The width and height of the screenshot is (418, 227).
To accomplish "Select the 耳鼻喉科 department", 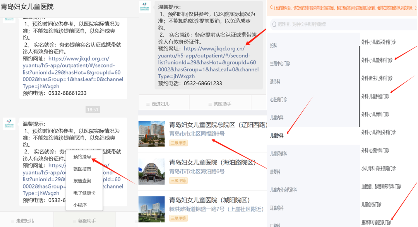I will pos(277,208).
